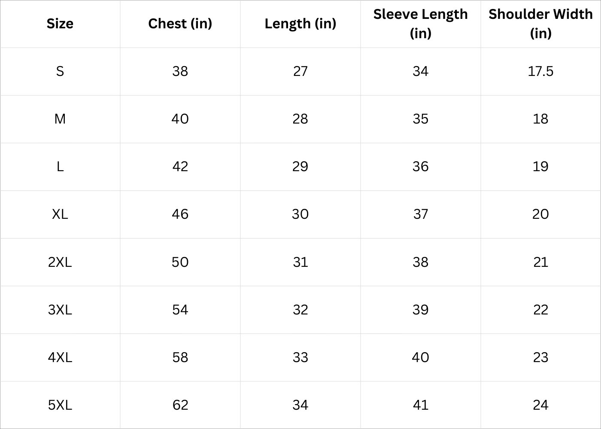Click sleeve length 39 for size 3XL
Viewport: 601px width, 429px height.
420,310
